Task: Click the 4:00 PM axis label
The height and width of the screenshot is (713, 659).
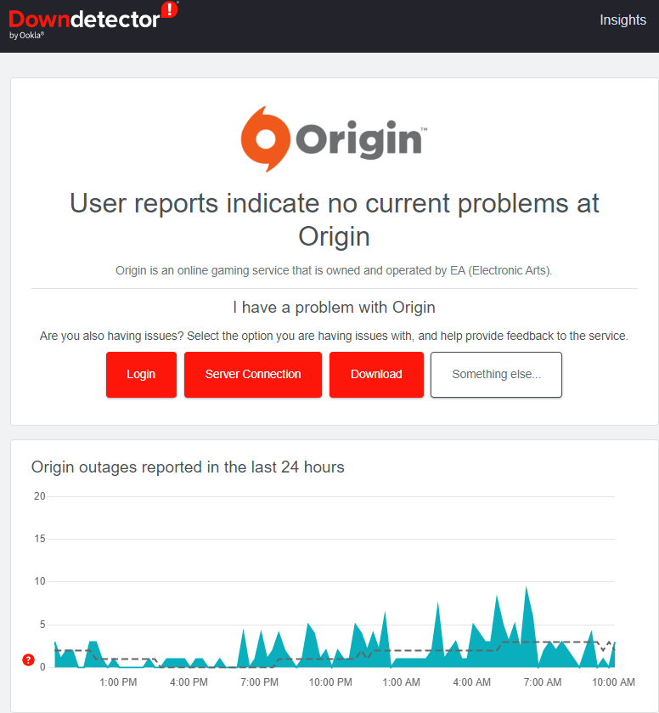Action: [x=189, y=682]
